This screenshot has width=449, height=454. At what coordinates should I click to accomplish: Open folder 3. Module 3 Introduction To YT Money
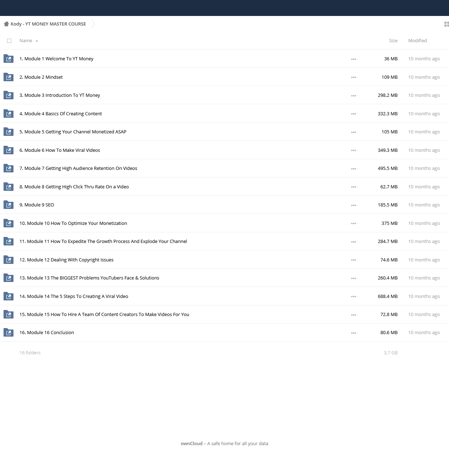[x=60, y=95]
